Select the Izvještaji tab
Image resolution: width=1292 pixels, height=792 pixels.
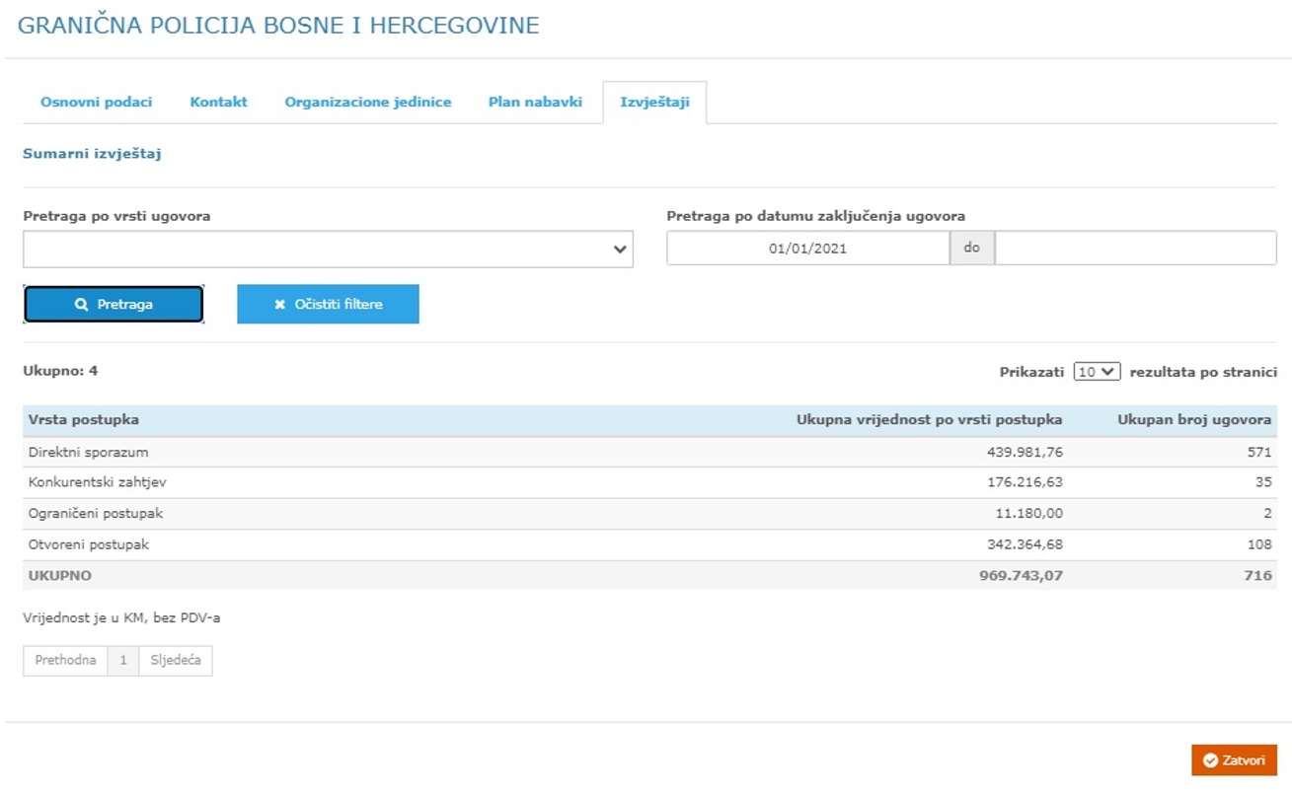point(654,103)
